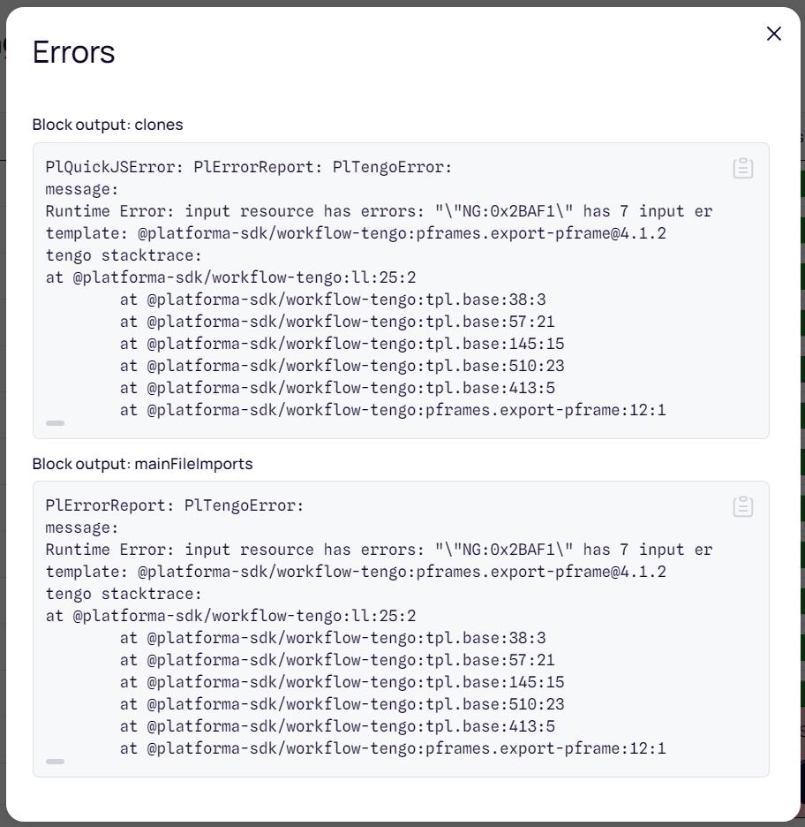The image size is (805, 827).
Task: Click the tpl.base:38:3 line in clones stacktrace
Action: tap(333, 300)
